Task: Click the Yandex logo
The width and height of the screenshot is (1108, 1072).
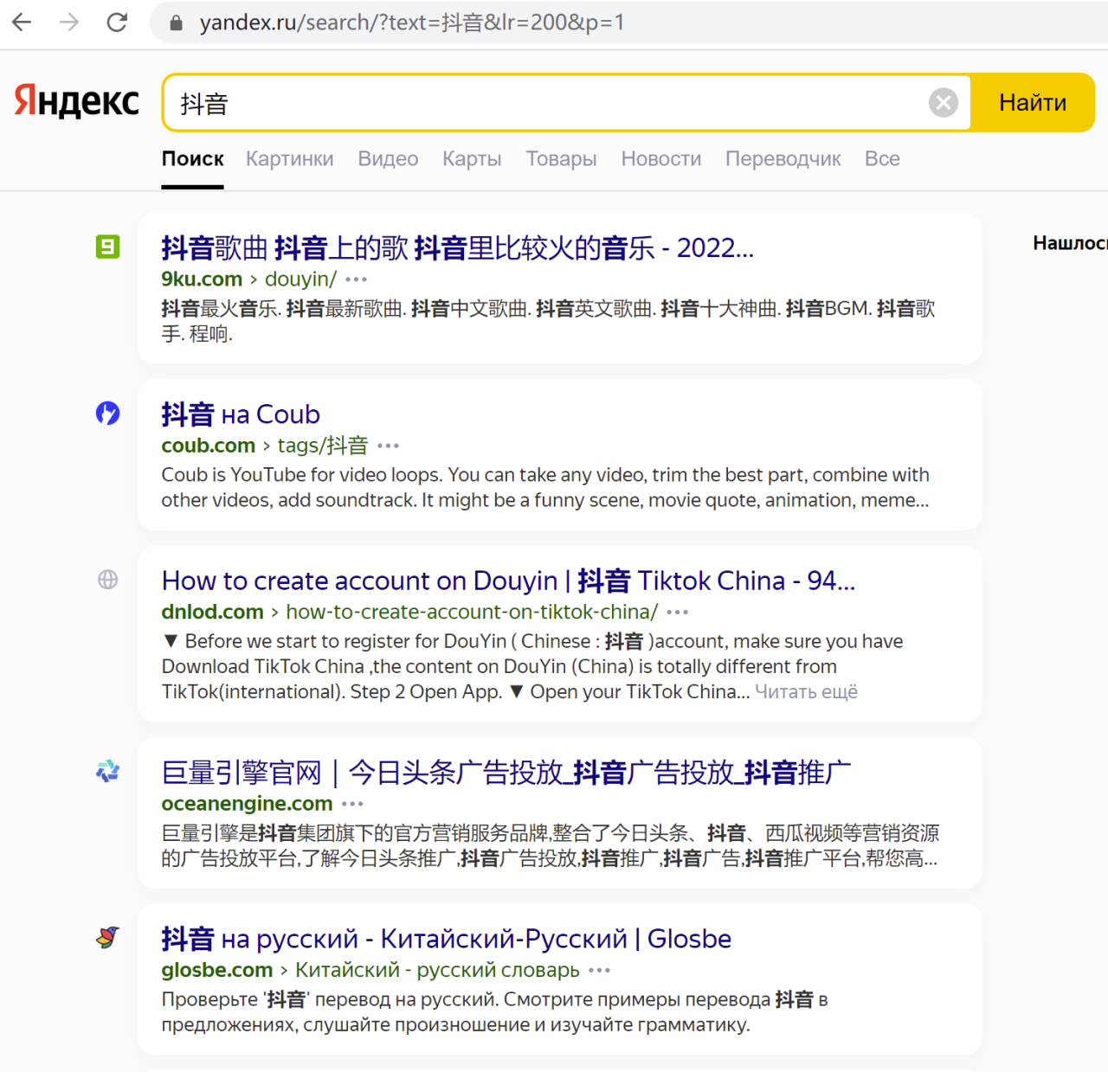Action: 75,101
